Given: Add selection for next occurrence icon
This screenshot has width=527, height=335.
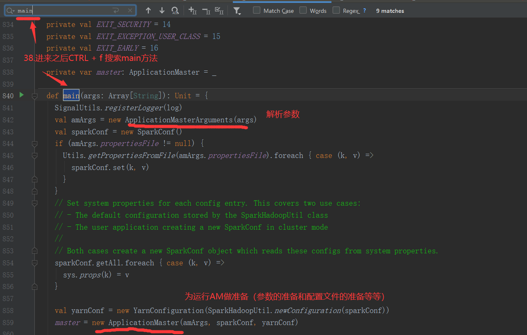Looking at the screenshot, I should coord(192,10).
